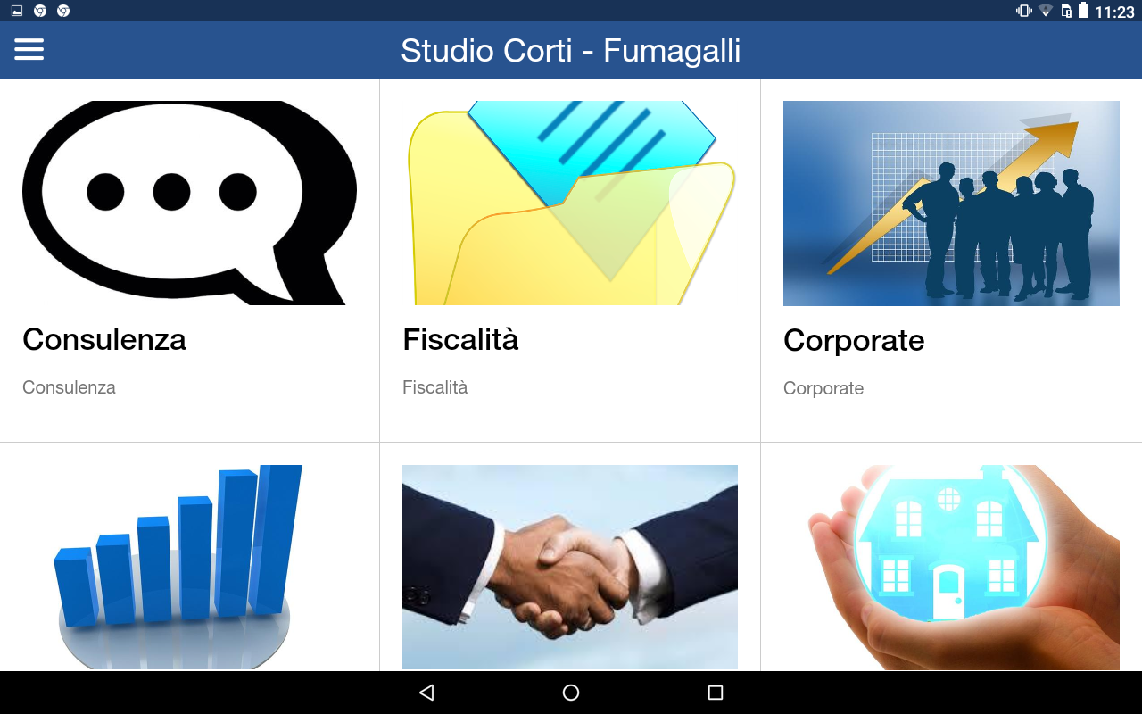Click the Consulenza heading
The height and width of the screenshot is (714, 1142).
pyautogui.click(x=104, y=339)
